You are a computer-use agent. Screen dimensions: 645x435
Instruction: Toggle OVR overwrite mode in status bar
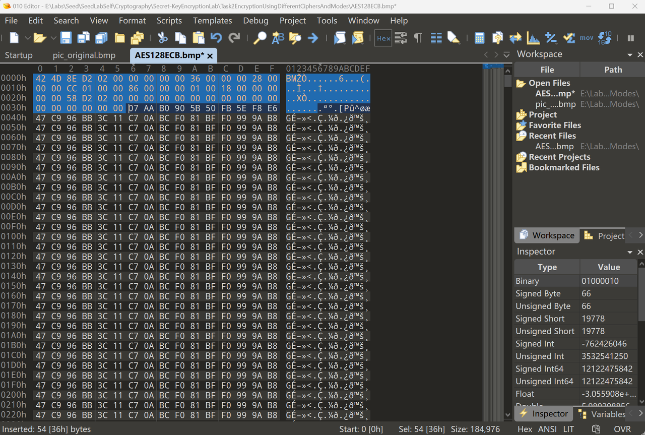point(622,429)
